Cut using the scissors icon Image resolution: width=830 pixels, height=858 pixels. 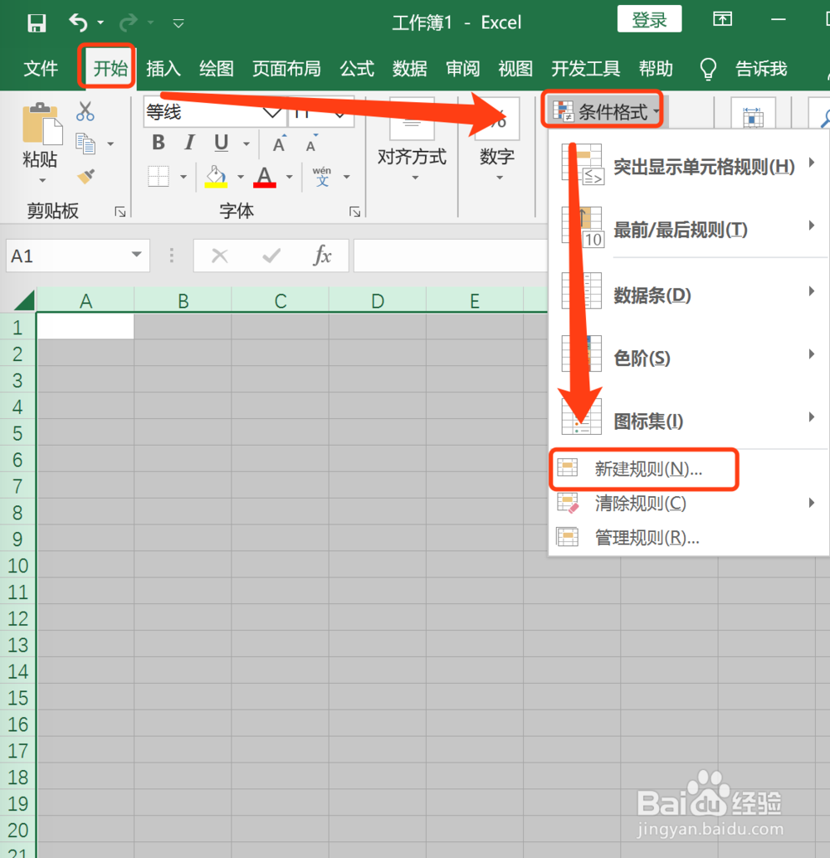pos(85,111)
